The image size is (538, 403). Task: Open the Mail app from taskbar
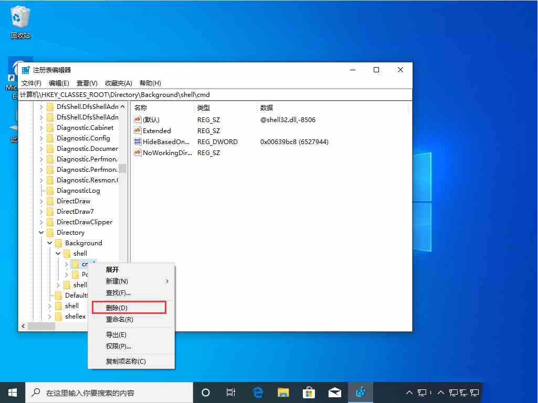coord(334,393)
